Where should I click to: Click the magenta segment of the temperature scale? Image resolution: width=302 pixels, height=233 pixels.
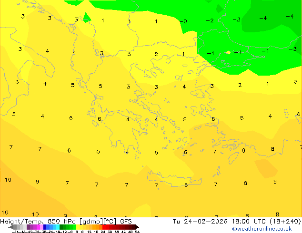pos(38,227)
